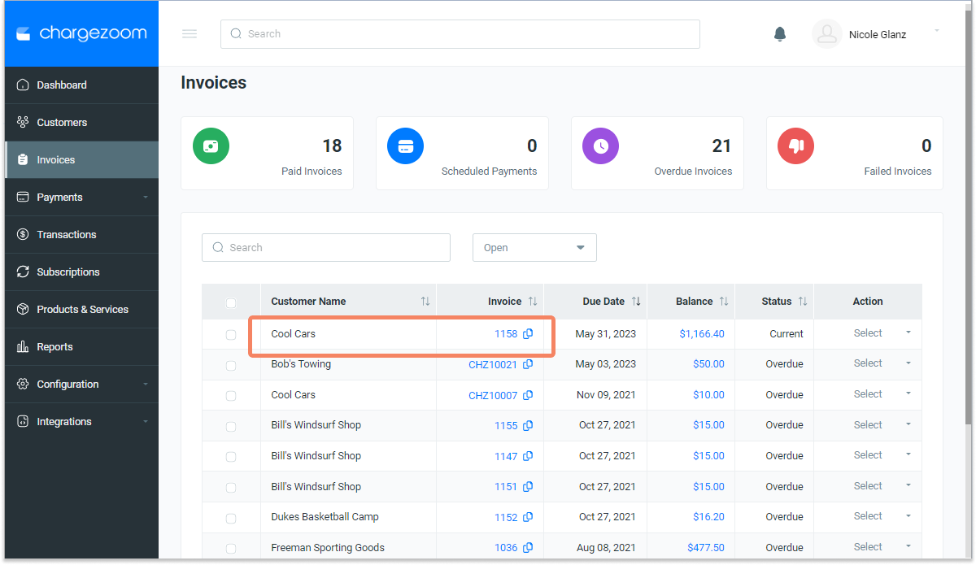Image resolution: width=976 pixels, height=565 pixels.
Task: Go to Dashboard in the sidebar
Action: (81, 85)
